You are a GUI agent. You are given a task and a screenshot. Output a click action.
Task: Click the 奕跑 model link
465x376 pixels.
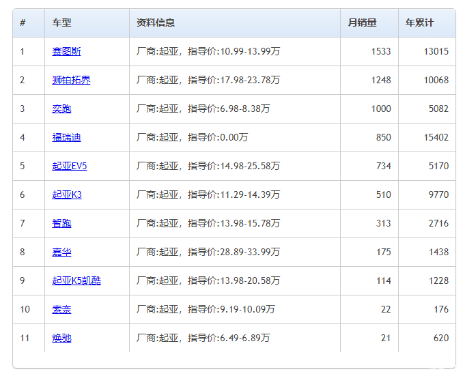[61, 109]
